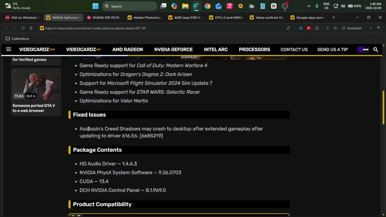386x217 pixels.
Task: Open the VIDEOCARDZ.NET link
Action: point(84,49)
